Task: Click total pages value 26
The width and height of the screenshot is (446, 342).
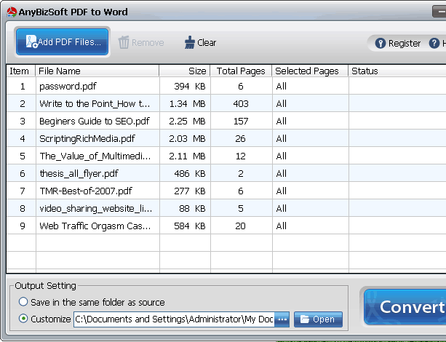Action: [241, 138]
